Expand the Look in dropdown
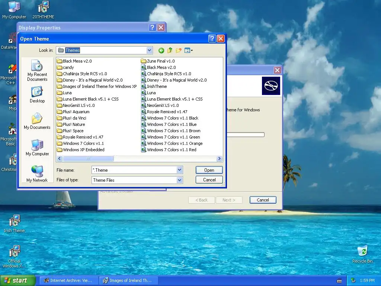Viewport: 381px width, 286px height. (150, 50)
